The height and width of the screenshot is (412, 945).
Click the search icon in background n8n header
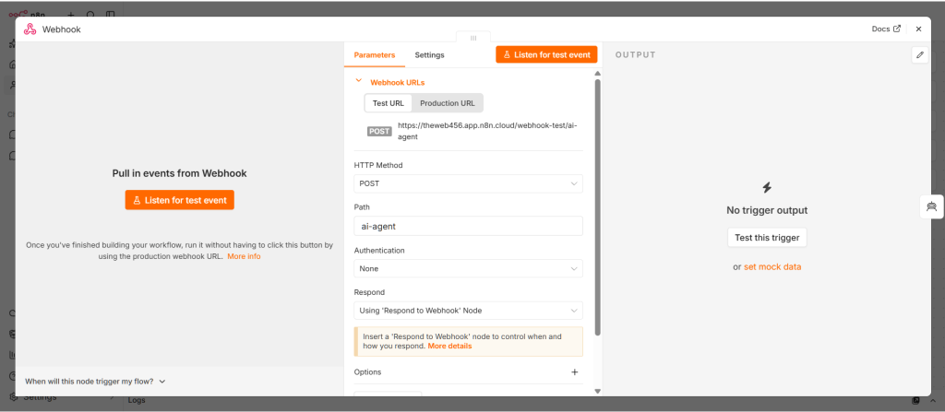(x=90, y=15)
